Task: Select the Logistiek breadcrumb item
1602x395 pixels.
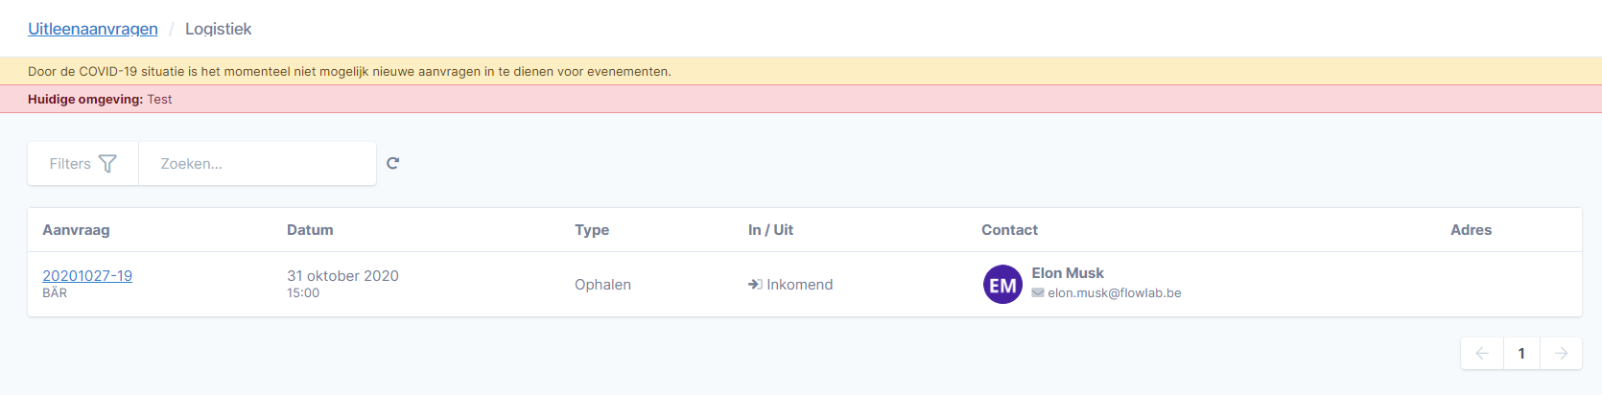Action: click(x=219, y=29)
